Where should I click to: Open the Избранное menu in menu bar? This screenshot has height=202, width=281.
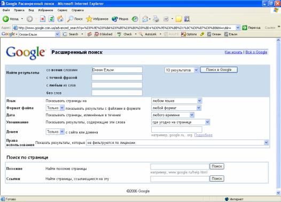pyautogui.click(x=45, y=10)
